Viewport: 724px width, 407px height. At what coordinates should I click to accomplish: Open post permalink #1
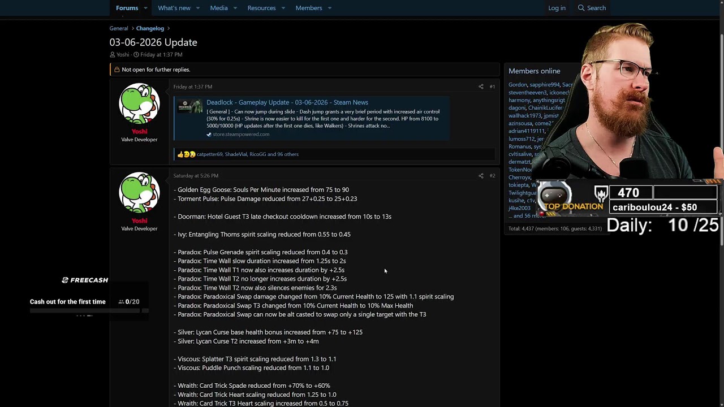(492, 86)
